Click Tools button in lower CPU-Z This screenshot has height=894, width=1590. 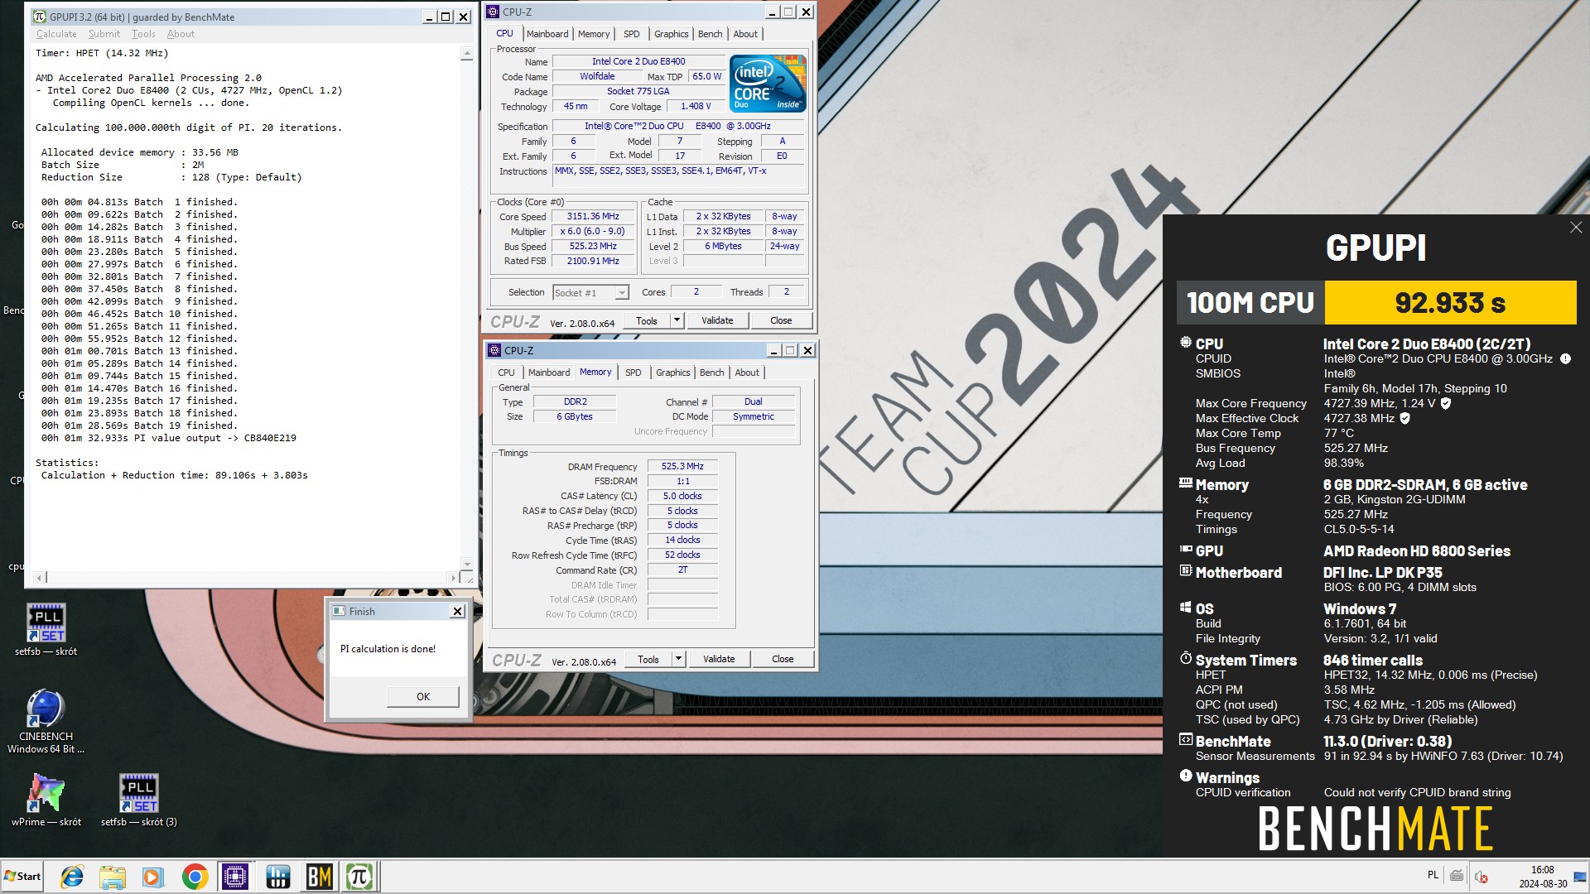648,659
